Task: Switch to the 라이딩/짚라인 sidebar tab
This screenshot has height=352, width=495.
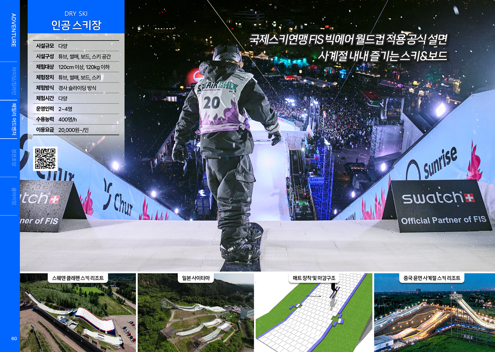Action: [14, 81]
